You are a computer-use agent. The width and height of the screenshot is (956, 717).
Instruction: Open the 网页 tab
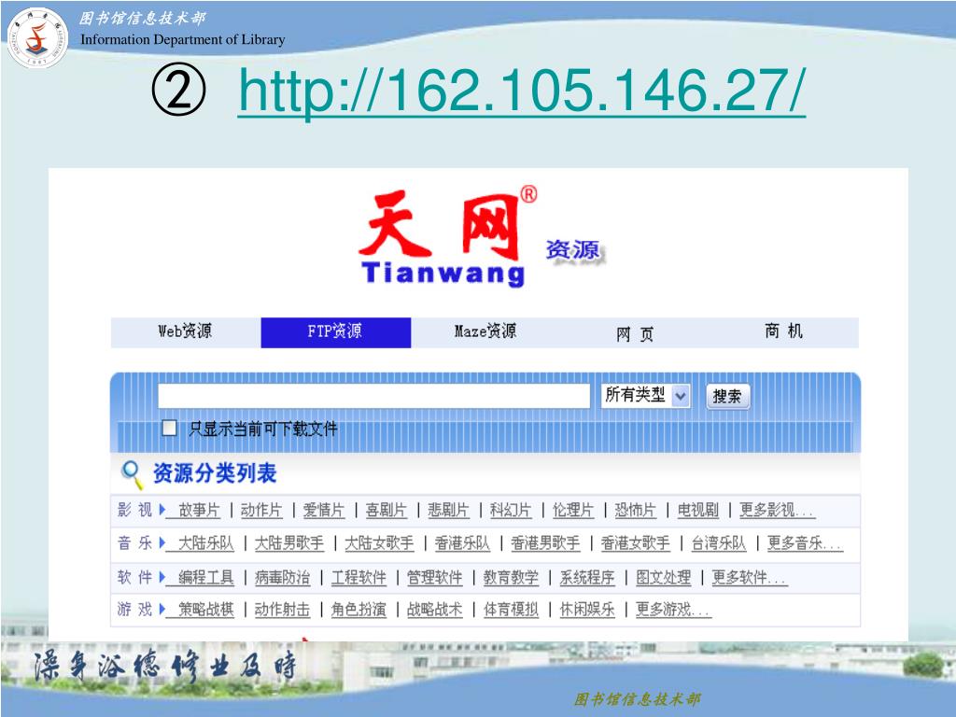635,333
